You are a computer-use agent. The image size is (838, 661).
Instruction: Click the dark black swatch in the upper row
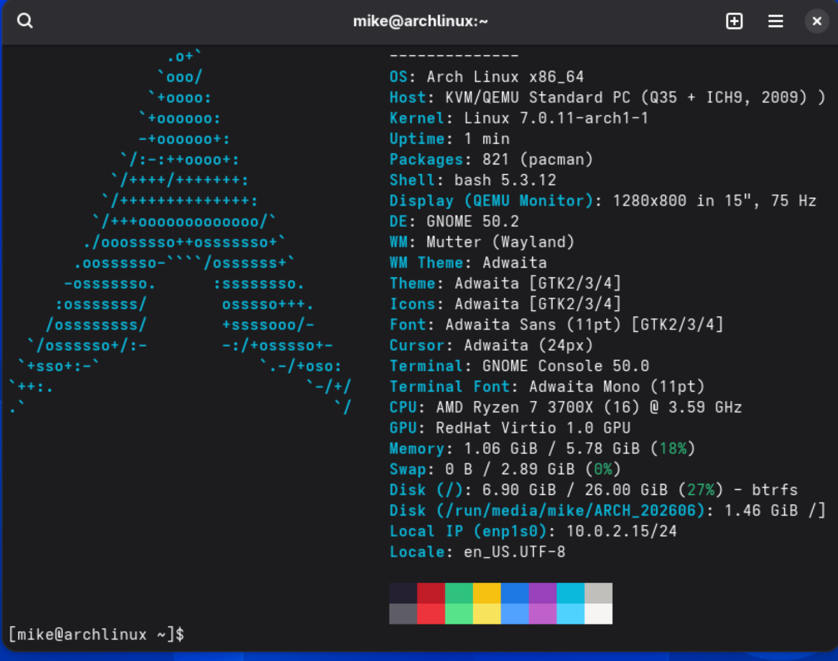(x=403, y=593)
